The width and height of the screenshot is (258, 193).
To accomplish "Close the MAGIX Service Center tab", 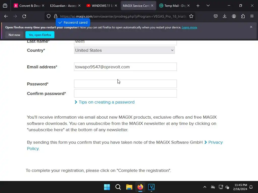I will 152,6.
